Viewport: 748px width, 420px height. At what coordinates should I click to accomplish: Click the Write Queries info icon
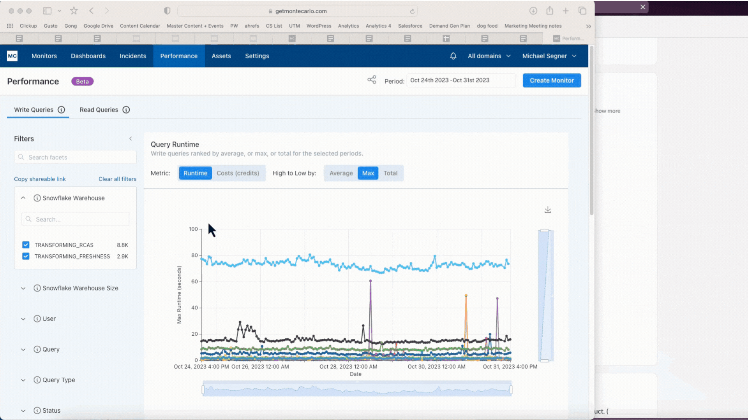61,110
